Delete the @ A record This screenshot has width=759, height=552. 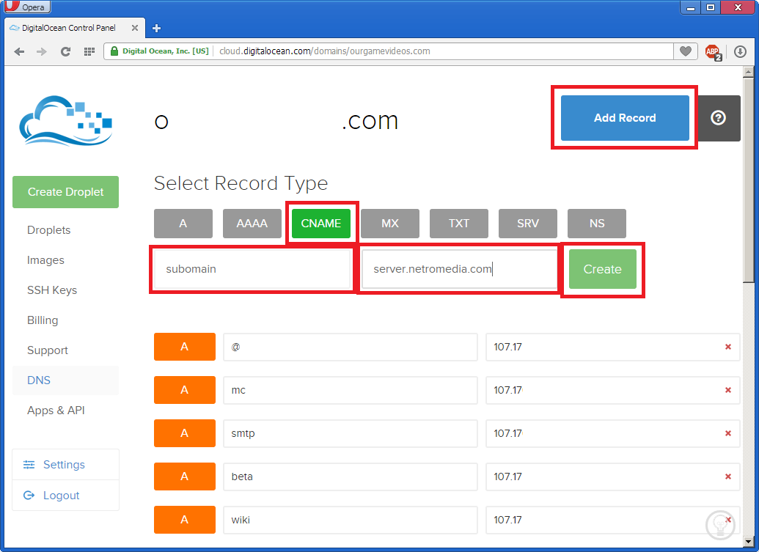coord(728,347)
